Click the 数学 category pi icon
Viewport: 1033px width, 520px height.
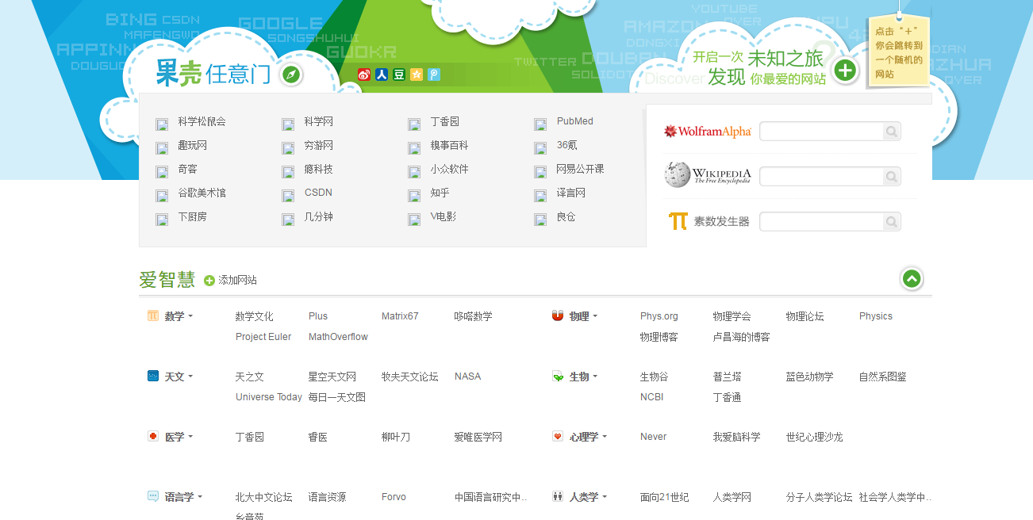pyautogui.click(x=153, y=315)
